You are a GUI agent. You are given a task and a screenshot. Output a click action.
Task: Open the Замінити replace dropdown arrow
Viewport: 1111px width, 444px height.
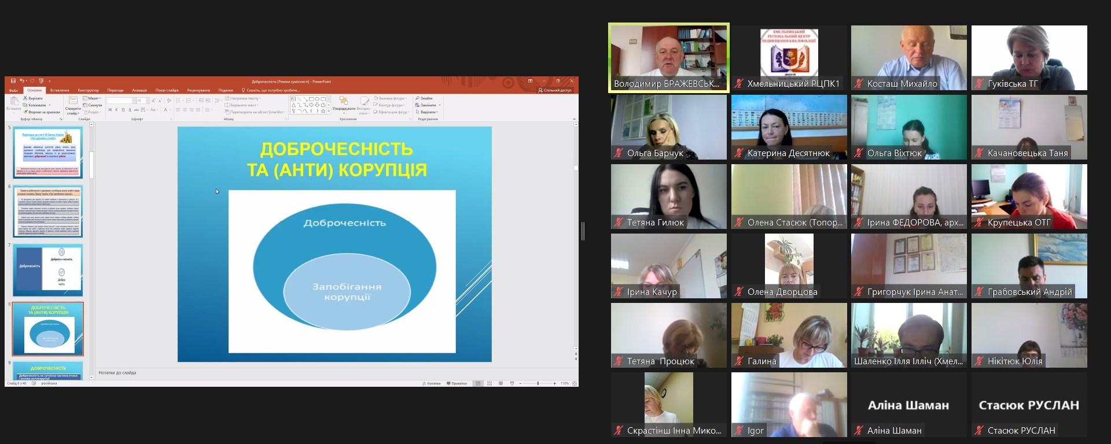tap(440, 105)
